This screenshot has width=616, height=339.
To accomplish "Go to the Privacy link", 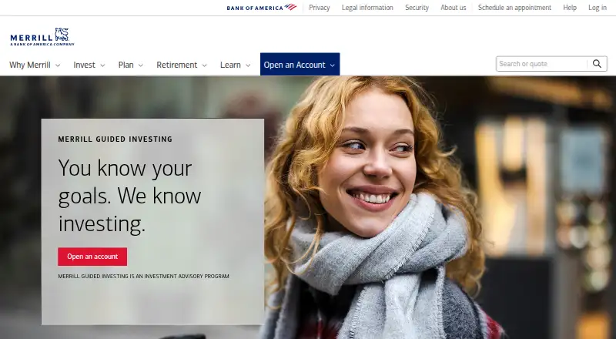I will click(320, 8).
